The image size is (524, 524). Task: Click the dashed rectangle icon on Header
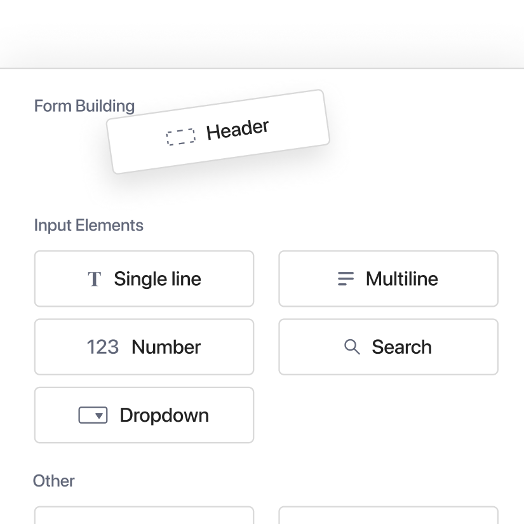point(180,137)
